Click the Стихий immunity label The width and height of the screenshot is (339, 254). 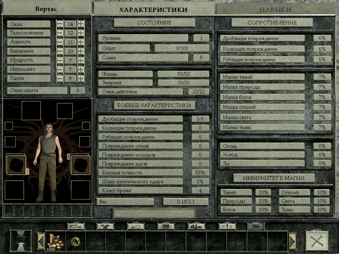click(294, 192)
